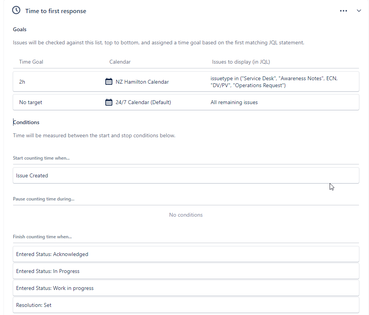Select the Issue Created start condition
Viewport: 369px width, 315px height.
(x=186, y=175)
